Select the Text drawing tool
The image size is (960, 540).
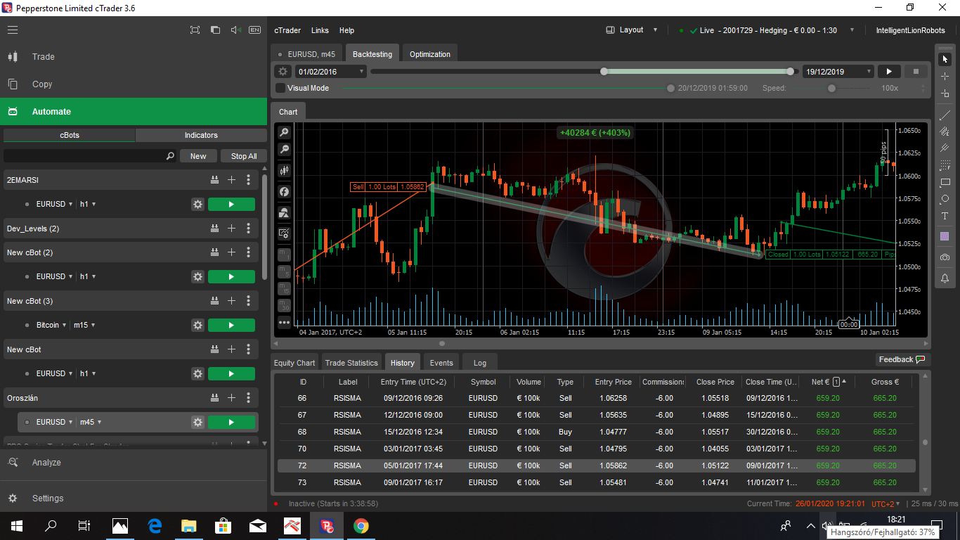(x=945, y=217)
